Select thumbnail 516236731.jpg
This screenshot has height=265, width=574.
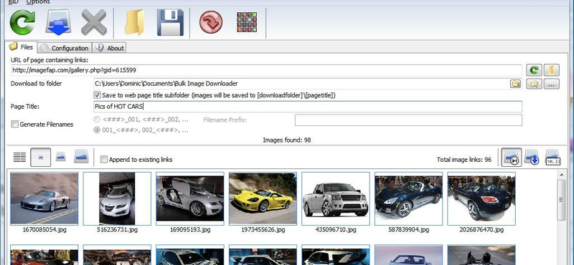pos(117,198)
